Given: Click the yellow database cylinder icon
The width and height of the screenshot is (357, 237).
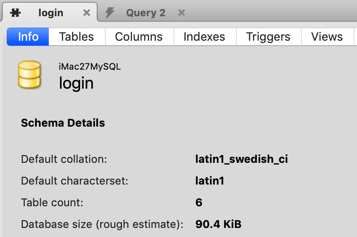Looking at the screenshot, I should [29, 75].
